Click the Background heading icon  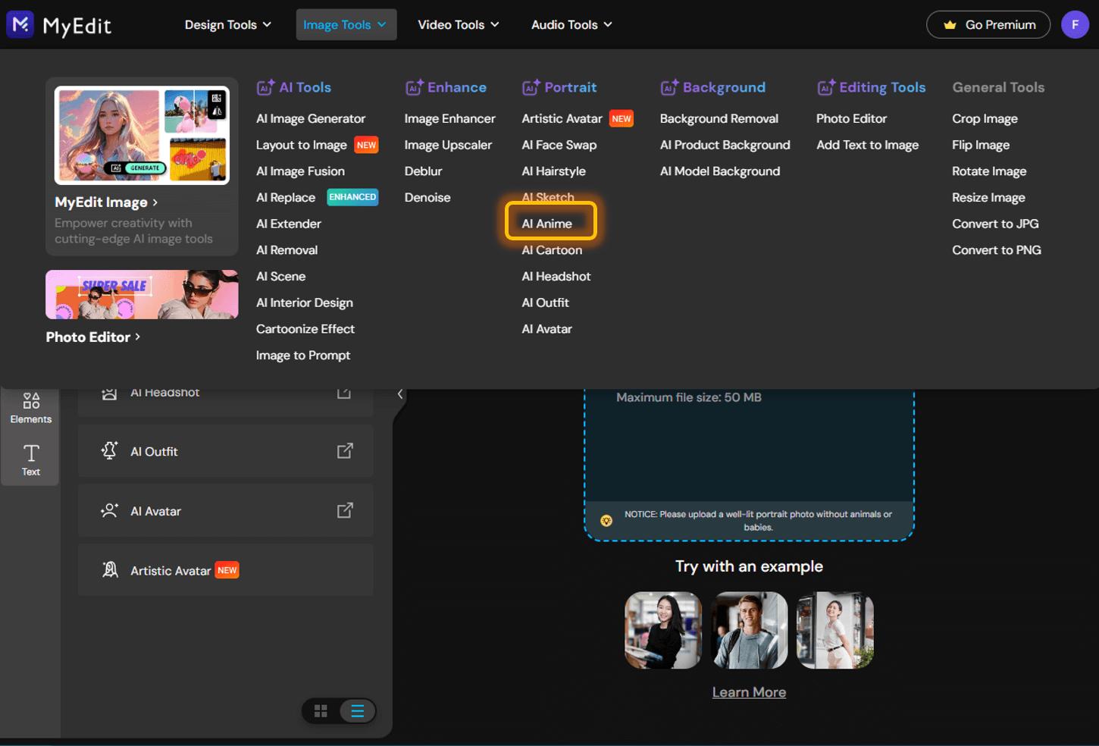[669, 87]
